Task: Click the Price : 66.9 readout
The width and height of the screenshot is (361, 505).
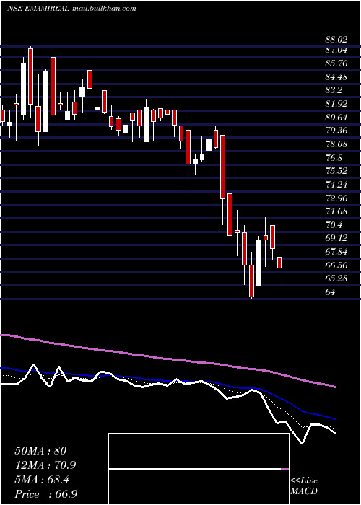Action: pyautogui.click(x=45, y=494)
